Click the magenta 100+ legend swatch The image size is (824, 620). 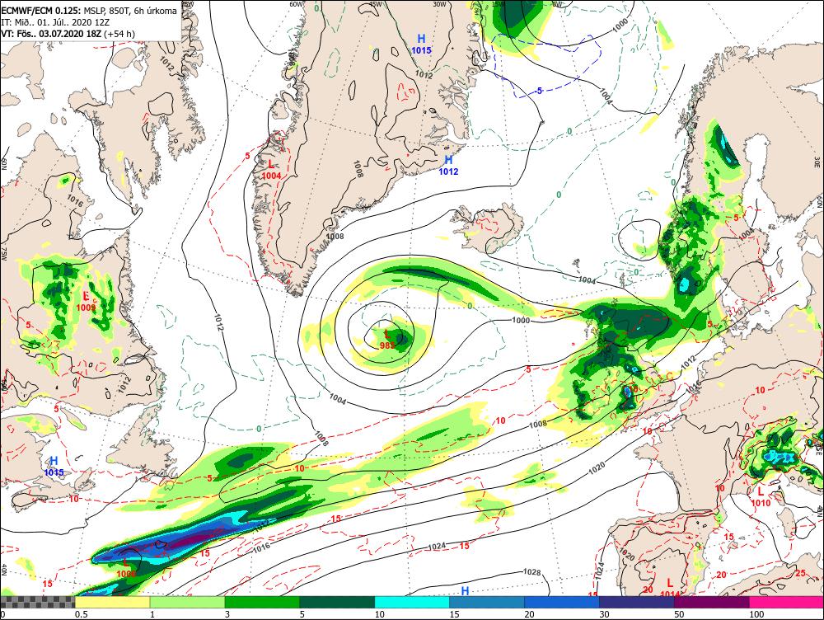click(787, 602)
